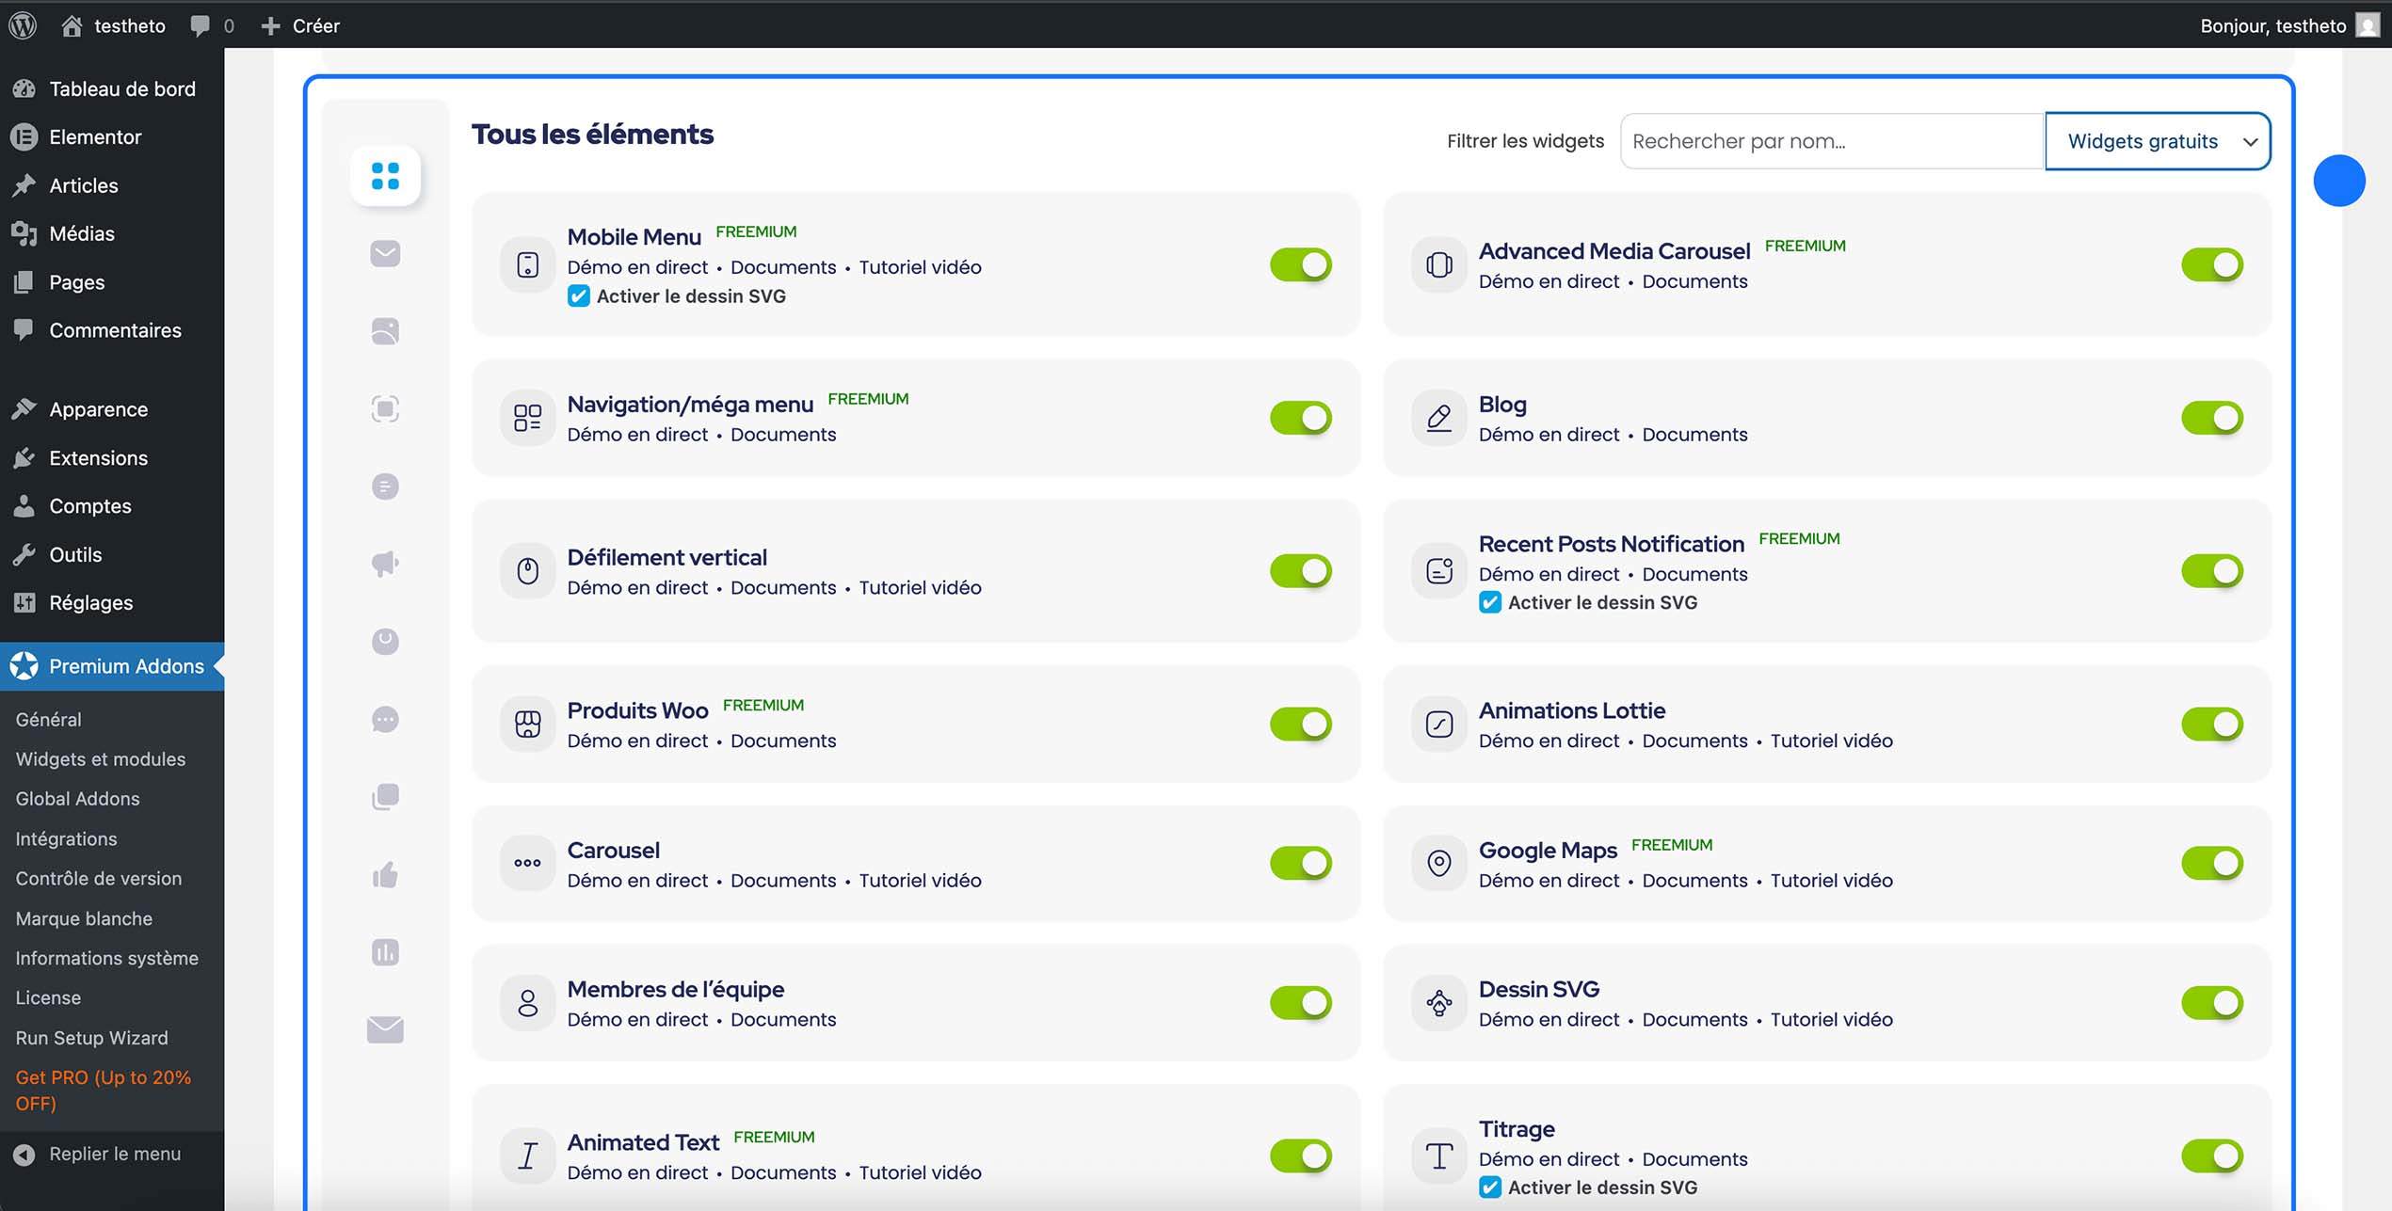Viewport: 2392px width, 1211px height.
Task: Open the Widgets gratuits dropdown
Action: pos(2157,141)
